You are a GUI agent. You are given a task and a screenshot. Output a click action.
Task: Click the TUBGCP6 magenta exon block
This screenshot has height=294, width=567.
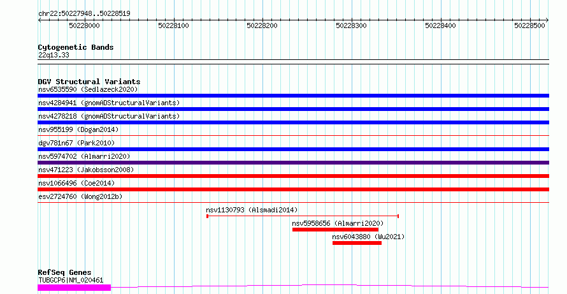click(74, 288)
